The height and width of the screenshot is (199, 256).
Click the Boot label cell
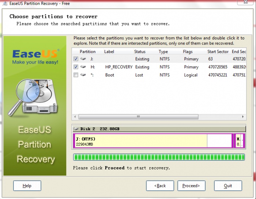pyautogui.click(x=110, y=75)
